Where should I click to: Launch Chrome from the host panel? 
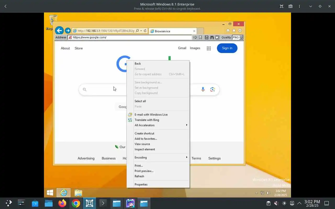pos(76,203)
